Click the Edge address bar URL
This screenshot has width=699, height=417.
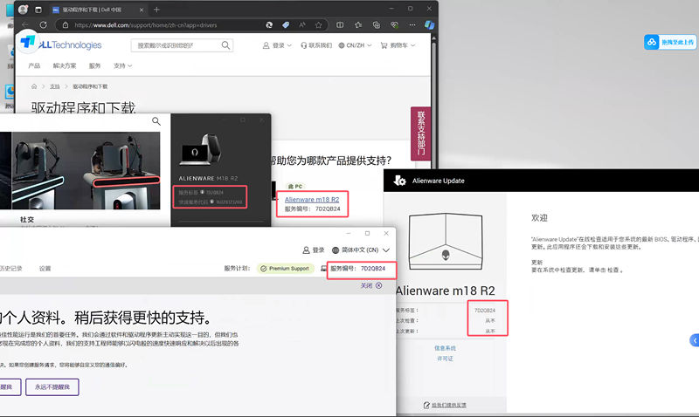tap(146, 25)
